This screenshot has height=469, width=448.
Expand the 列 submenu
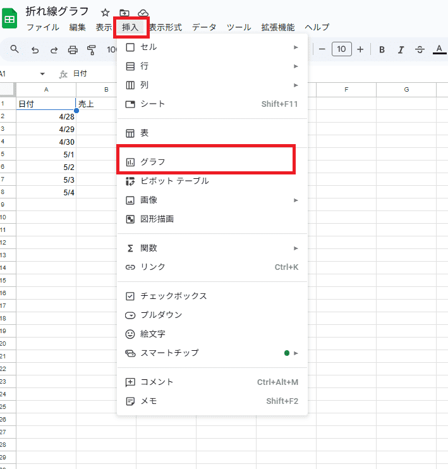(212, 85)
